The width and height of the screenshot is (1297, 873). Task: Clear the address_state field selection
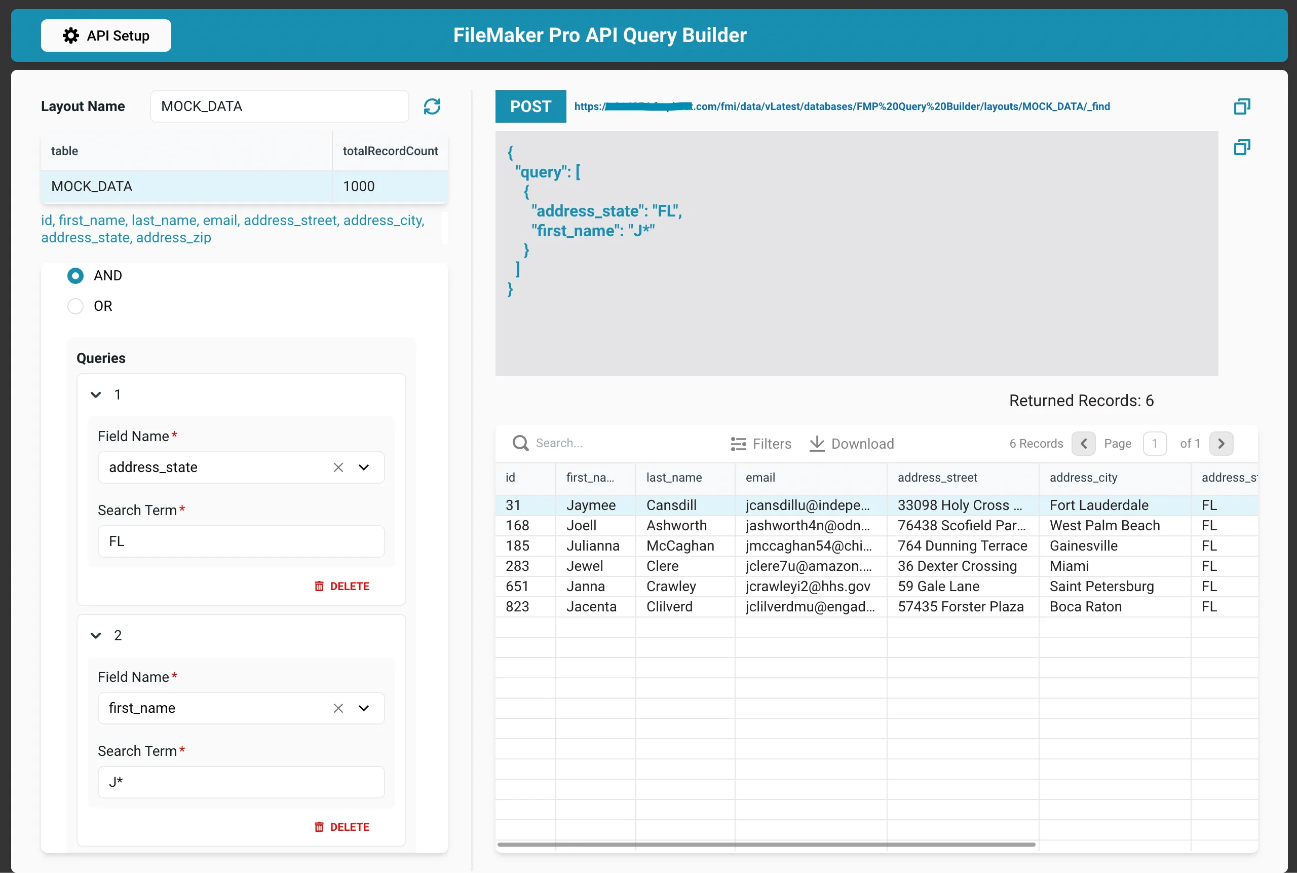[338, 467]
